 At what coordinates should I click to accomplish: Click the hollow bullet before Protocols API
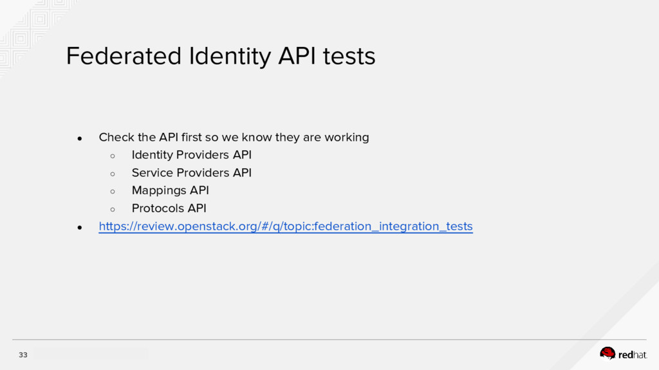tap(112, 209)
